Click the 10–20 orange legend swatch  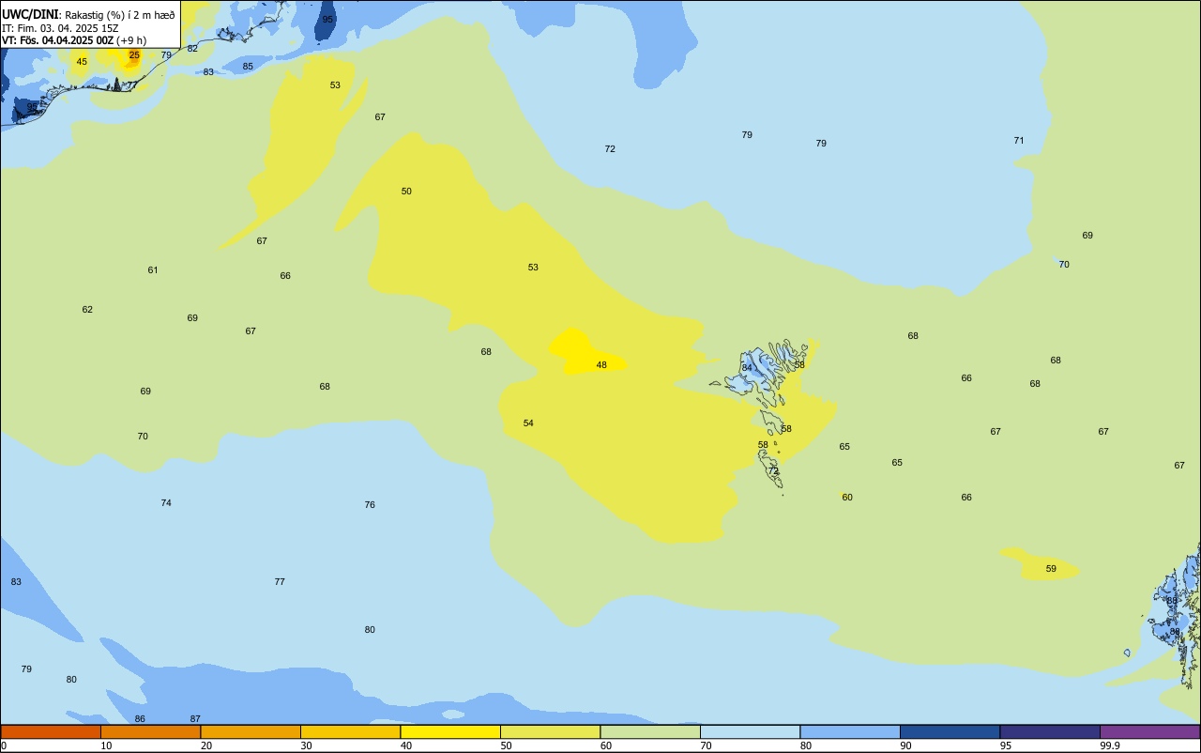150,731
